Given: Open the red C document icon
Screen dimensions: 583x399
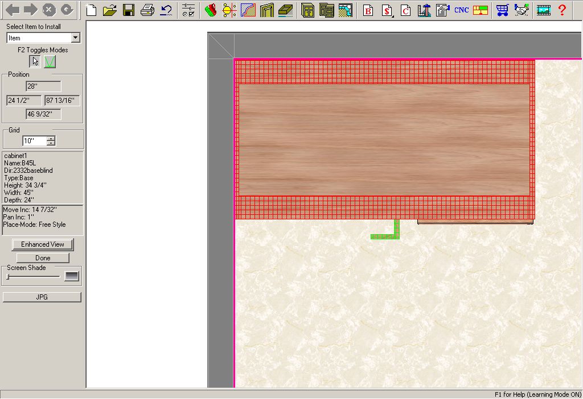Looking at the screenshot, I should [x=405, y=10].
